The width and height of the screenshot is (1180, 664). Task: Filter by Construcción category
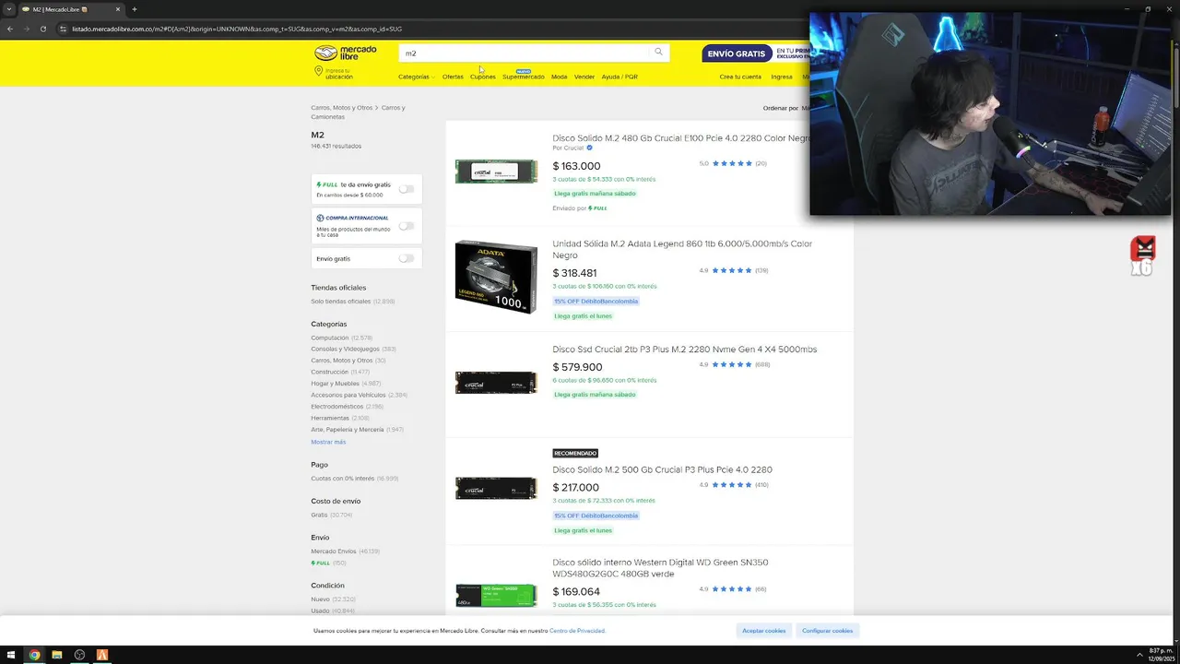point(329,372)
